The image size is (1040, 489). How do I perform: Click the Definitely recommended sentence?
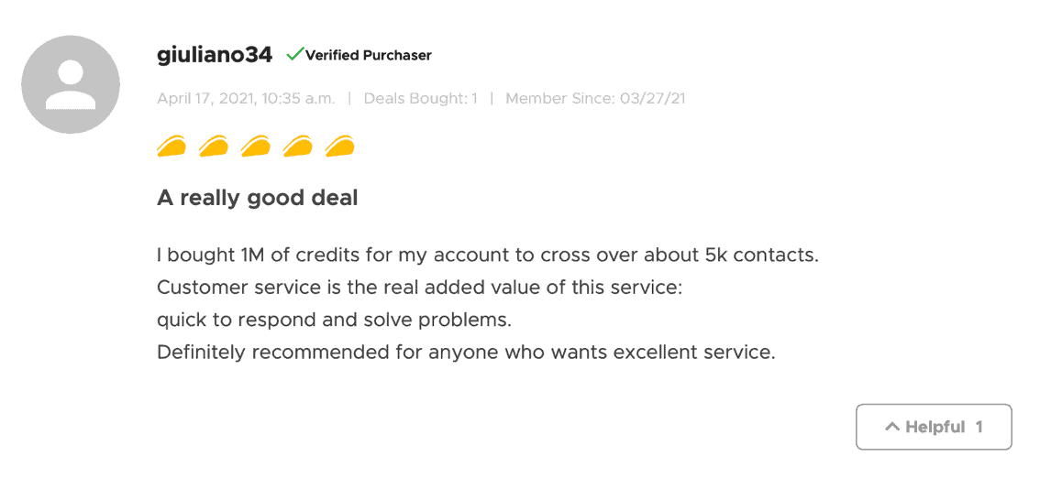point(466,353)
